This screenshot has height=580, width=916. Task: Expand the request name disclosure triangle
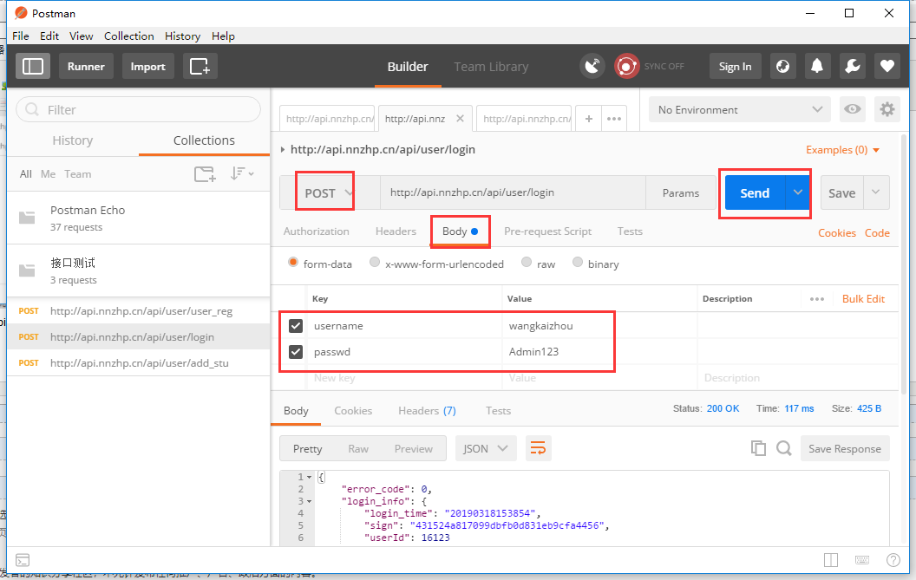coord(283,149)
